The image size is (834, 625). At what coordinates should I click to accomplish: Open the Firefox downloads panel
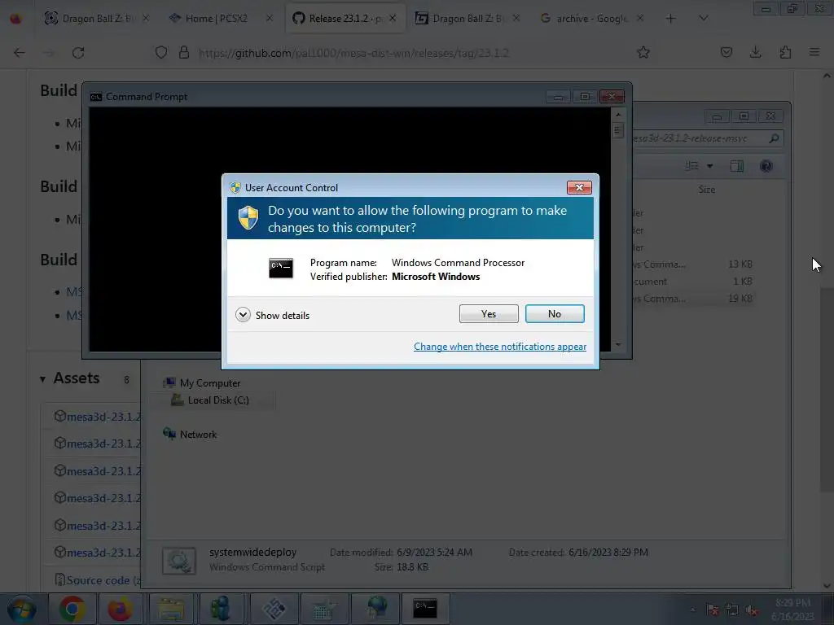(755, 52)
